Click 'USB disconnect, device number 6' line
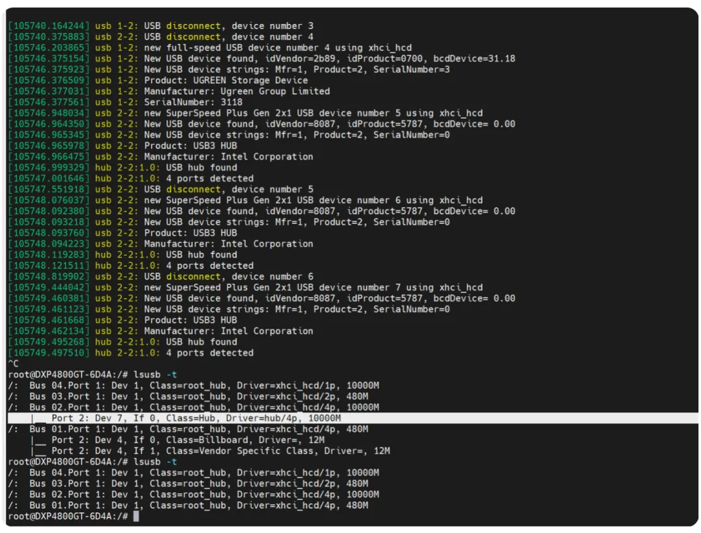701x533 pixels. 161,277
